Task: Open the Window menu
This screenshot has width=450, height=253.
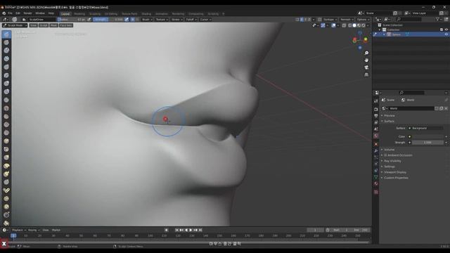Action: (40, 13)
